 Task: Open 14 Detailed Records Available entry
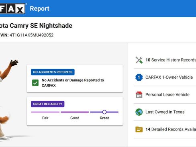point(165,129)
